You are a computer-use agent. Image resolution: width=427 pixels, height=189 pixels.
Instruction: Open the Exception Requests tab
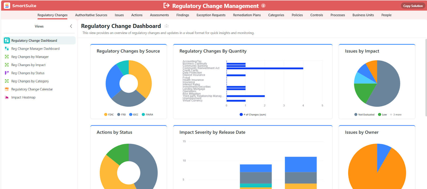[211, 15]
